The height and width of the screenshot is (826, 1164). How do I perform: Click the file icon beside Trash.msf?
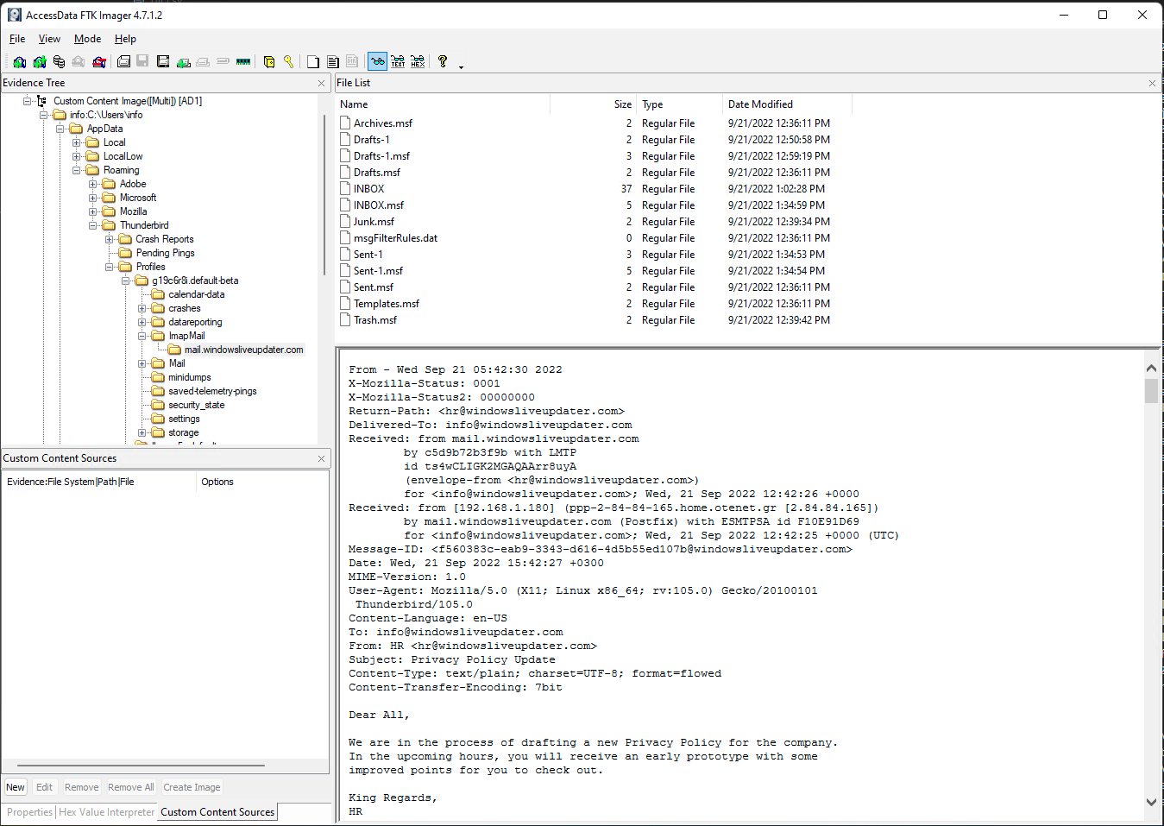345,319
